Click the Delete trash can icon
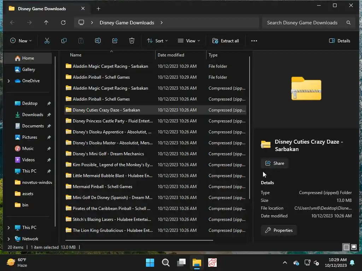This screenshot has height=271, width=362. pyautogui.click(x=132, y=41)
